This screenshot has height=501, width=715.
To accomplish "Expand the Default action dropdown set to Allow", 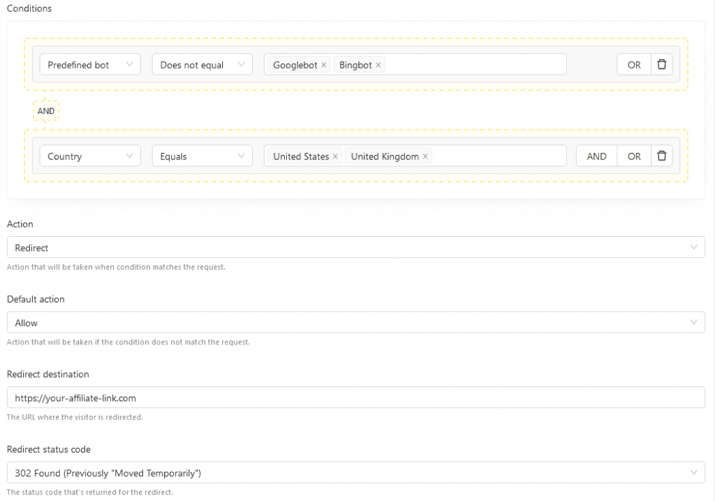I will click(x=356, y=323).
